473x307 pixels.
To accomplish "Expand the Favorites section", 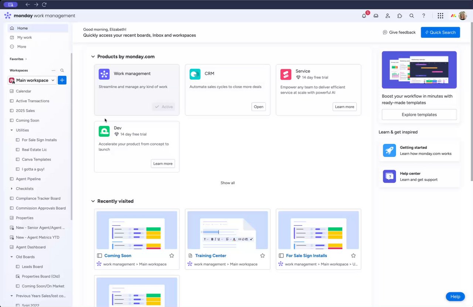I will (18, 59).
